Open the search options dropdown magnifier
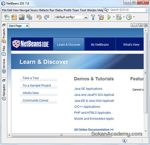 pos(106,10)
